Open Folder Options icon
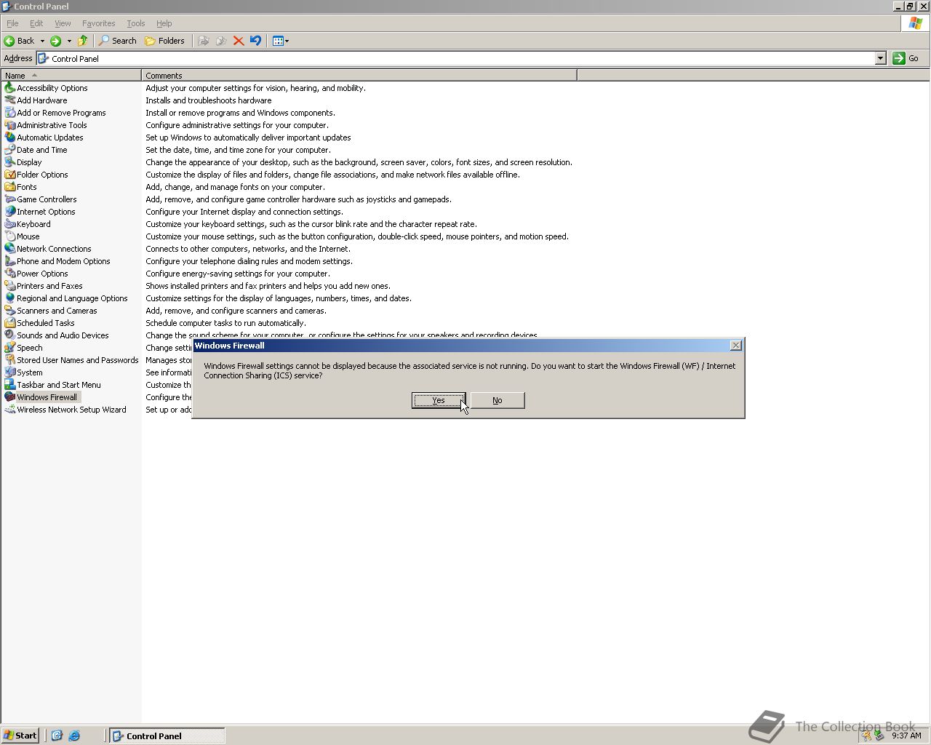 tap(9, 175)
